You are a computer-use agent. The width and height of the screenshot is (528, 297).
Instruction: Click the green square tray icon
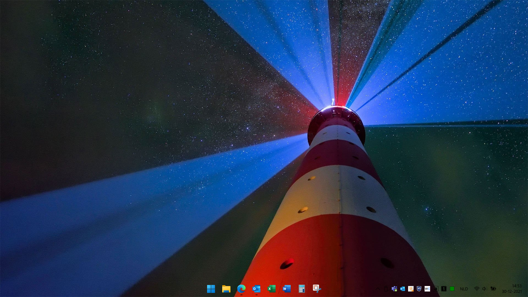click(452, 289)
